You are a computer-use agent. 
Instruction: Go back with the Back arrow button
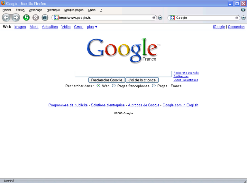pos(6,18)
